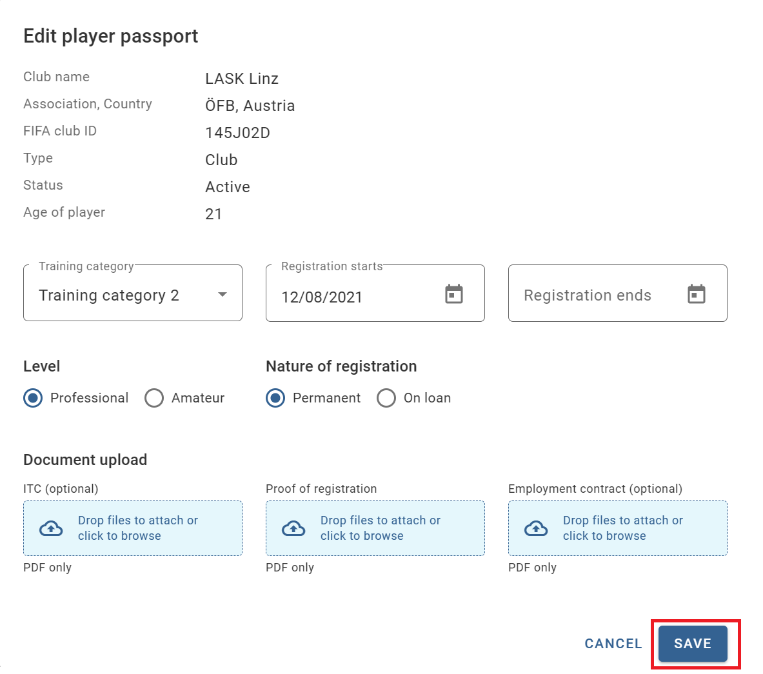
Task: Click Proof of registration cloud upload icon
Action: [293, 528]
